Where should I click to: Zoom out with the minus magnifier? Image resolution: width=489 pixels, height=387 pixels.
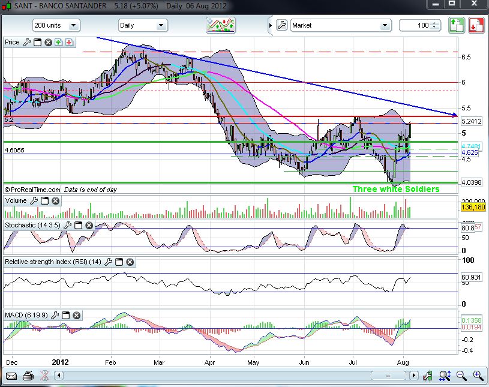pyautogui.click(x=461, y=376)
